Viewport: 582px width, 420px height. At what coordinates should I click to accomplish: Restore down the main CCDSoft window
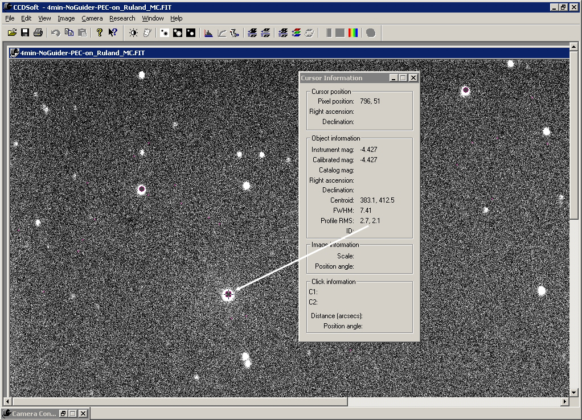pyautogui.click(x=563, y=7)
